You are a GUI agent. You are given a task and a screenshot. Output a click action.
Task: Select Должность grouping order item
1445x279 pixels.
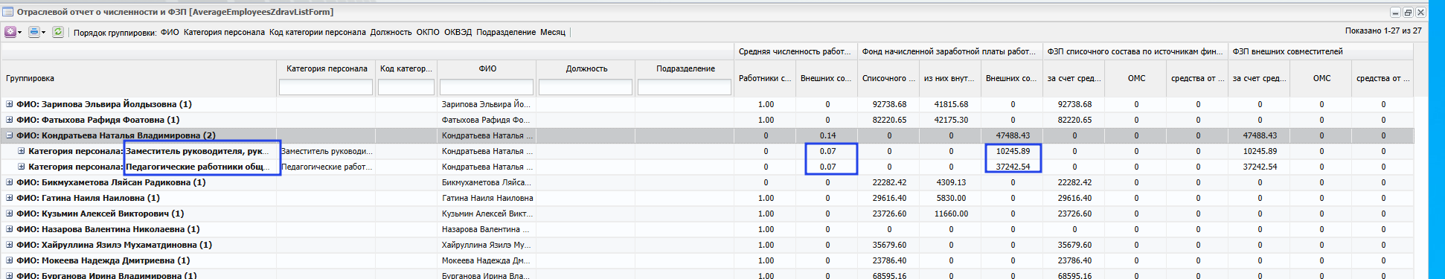tap(391, 32)
